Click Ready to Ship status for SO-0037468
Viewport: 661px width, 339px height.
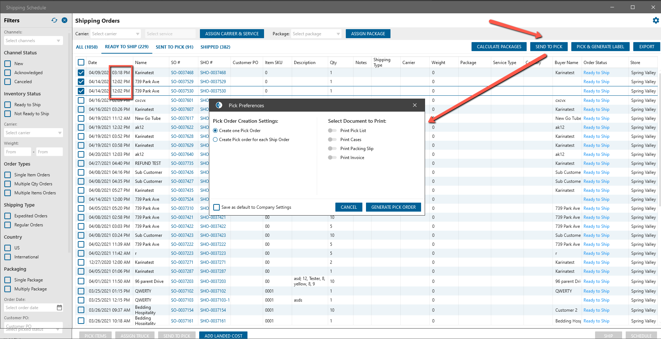[x=597, y=73]
